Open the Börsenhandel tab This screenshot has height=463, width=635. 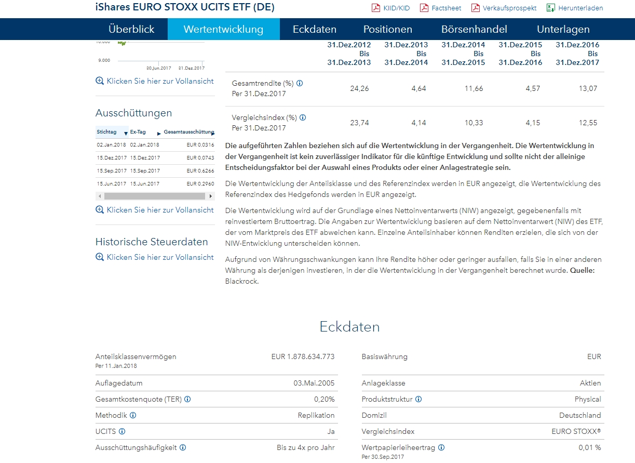474,29
